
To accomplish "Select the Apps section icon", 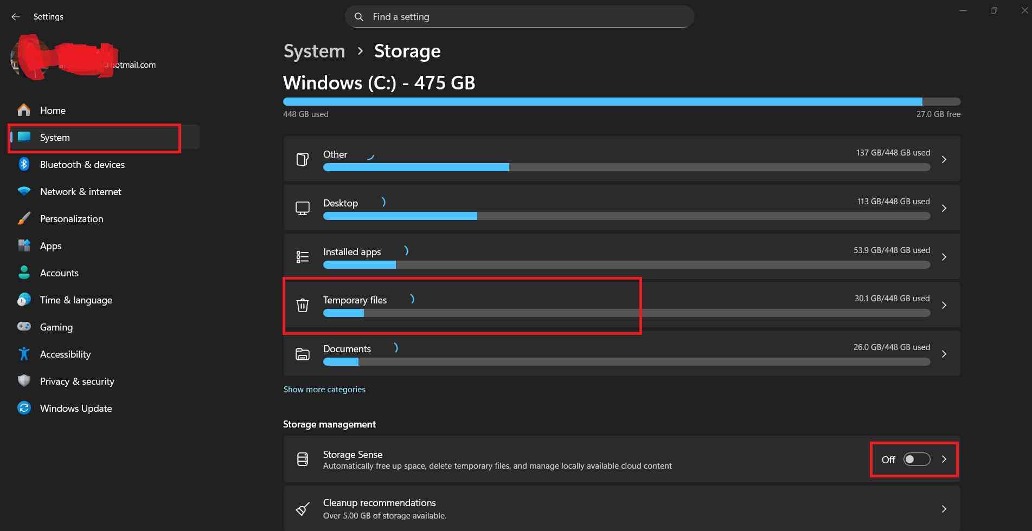I will coord(24,245).
